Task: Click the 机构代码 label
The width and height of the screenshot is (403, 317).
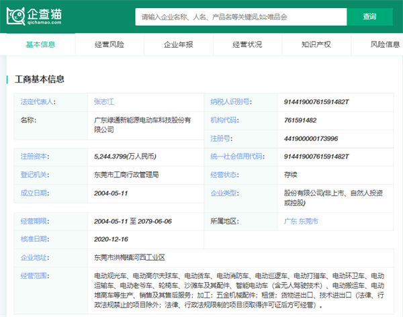Action: point(224,120)
